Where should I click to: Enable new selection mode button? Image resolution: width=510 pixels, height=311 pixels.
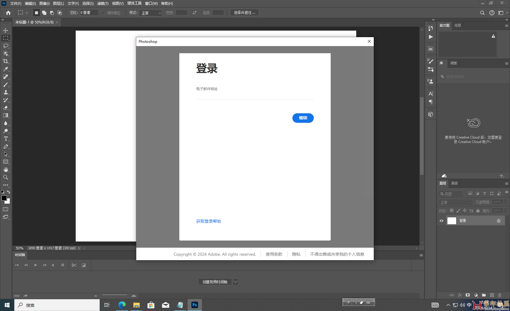36,13
